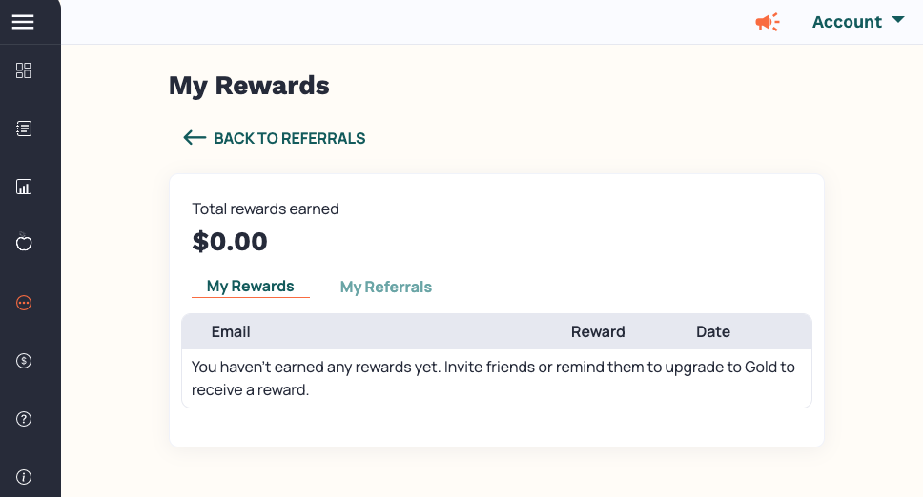The image size is (923, 497).
Task: Select the apple icon in the sidebar
Action: point(24,242)
